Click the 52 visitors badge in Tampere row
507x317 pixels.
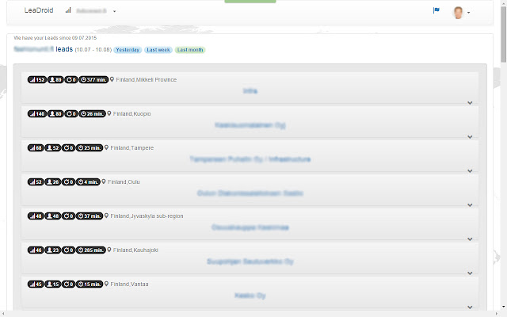pyautogui.click(x=53, y=147)
